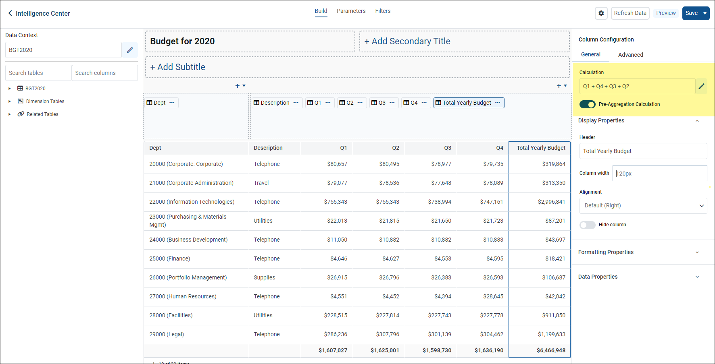This screenshot has height=364, width=715.
Task: Switch to the Parameters tab
Action: tap(351, 11)
